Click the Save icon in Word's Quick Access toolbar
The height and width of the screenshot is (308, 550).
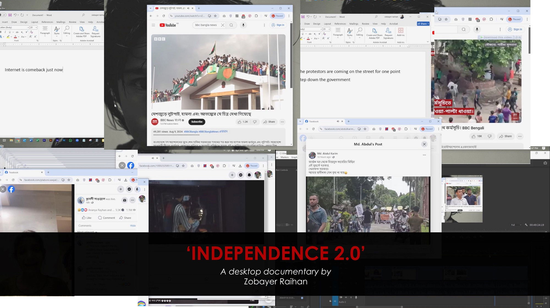tap(10, 15)
